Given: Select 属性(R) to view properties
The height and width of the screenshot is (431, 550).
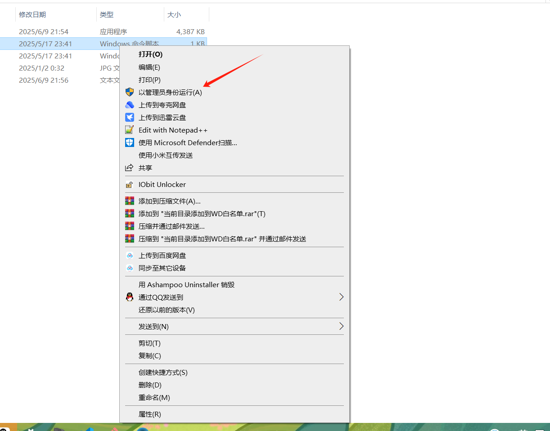Looking at the screenshot, I should 150,414.
